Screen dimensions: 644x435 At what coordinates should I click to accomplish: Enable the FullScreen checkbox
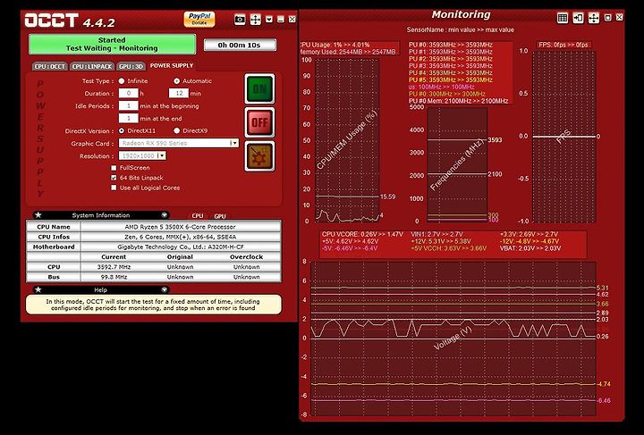coord(114,168)
